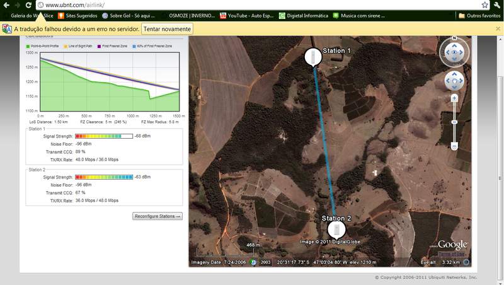Click the Station 1 signal strength bar
This screenshot has height=285, width=504.
tap(104, 136)
